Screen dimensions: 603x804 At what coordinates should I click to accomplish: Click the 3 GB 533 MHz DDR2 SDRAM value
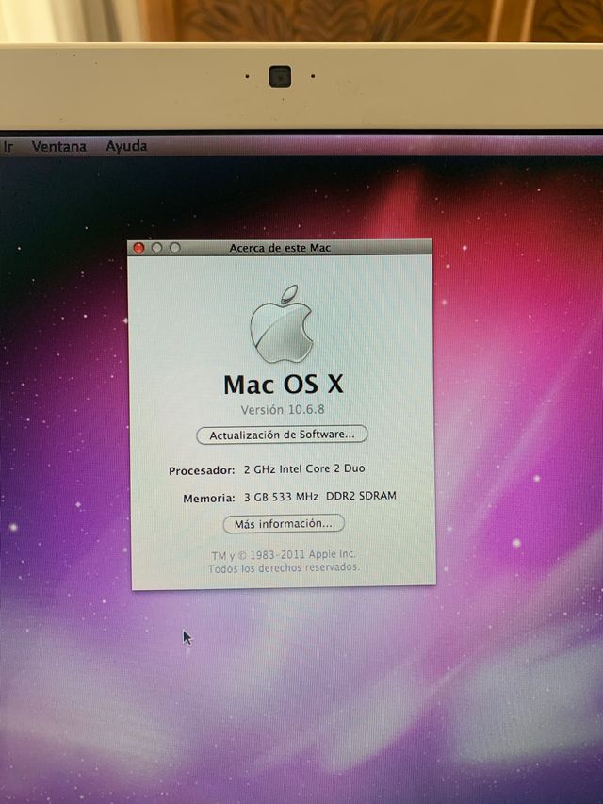pyautogui.click(x=320, y=497)
